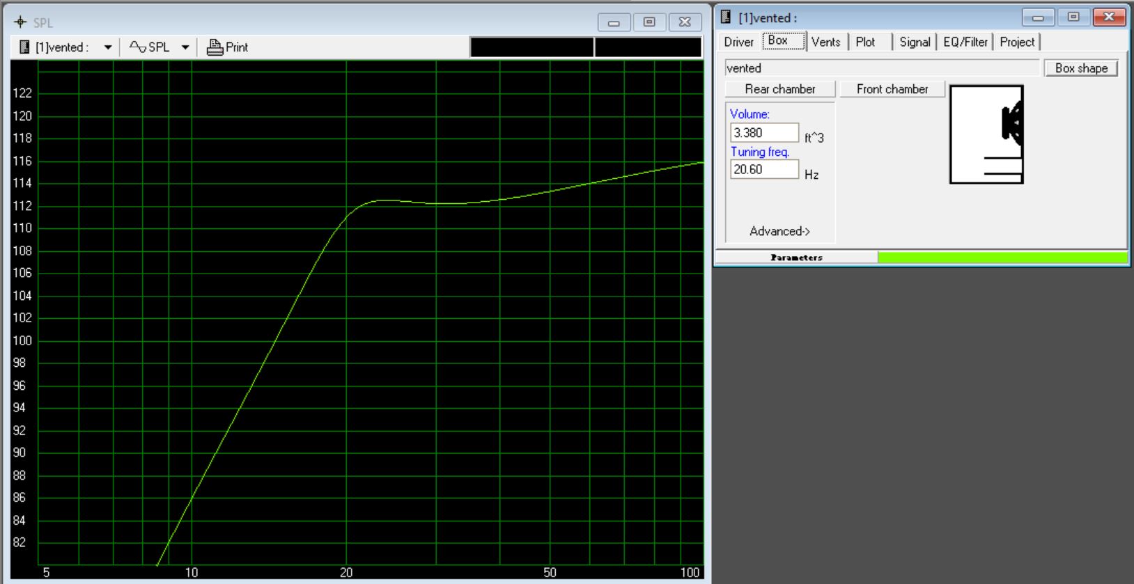Select the Rear chamber button

pyautogui.click(x=780, y=89)
